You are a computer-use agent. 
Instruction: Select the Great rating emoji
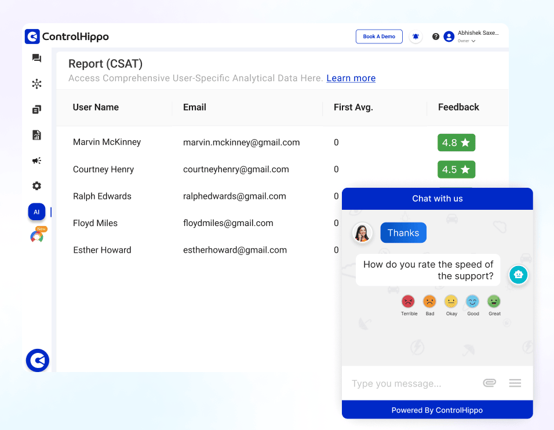[494, 302]
